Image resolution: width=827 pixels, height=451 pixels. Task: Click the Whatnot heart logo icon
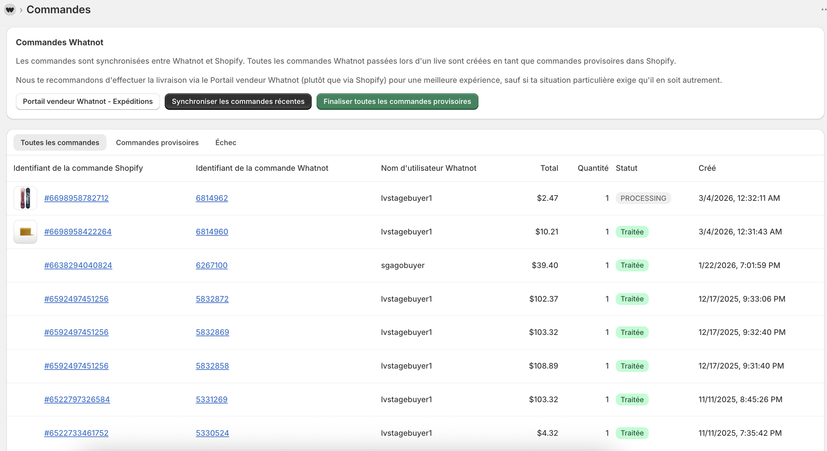click(x=10, y=10)
